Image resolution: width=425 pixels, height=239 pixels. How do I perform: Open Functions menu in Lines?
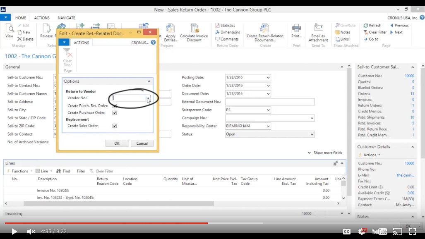coord(19,171)
